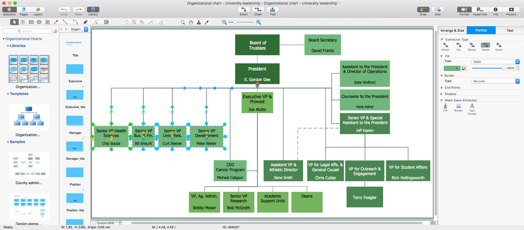Select the Eyedropper tool
Image resolution: width=524 pixels, height=230 pixels.
(207, 22)
